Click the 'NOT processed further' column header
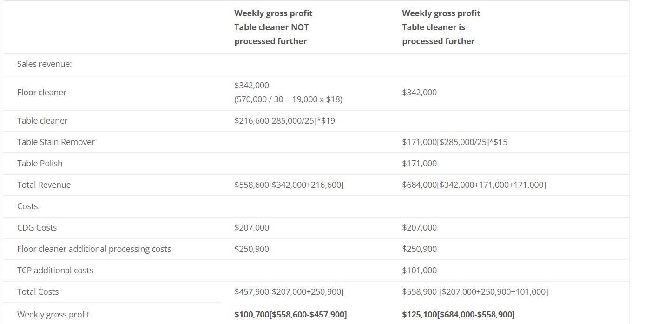Viewport: 658px width, 324px height. [x=274, y=27]
